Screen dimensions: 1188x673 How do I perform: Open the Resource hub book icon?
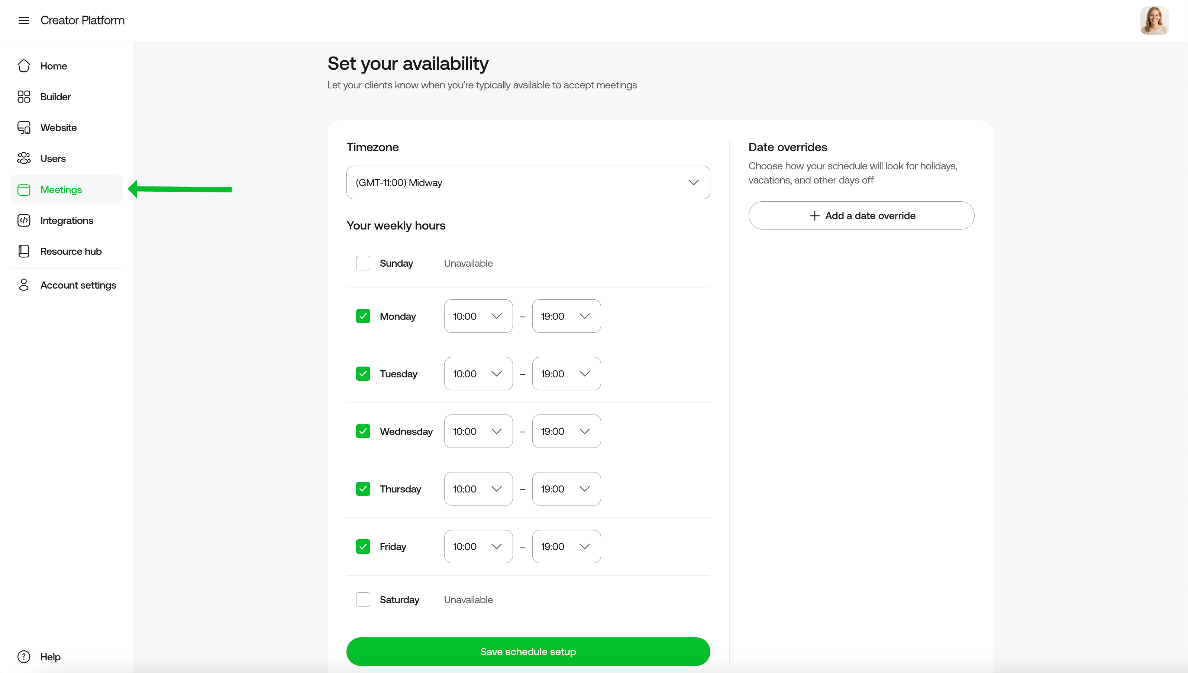tap(24, 251)
